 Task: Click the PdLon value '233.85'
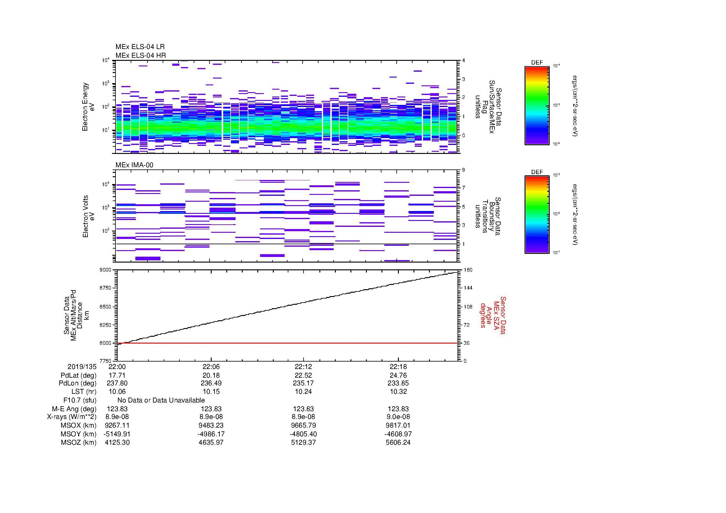tap(398, 383)
